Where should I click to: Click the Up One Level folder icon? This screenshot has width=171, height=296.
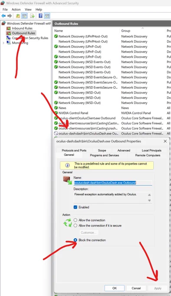18,16
